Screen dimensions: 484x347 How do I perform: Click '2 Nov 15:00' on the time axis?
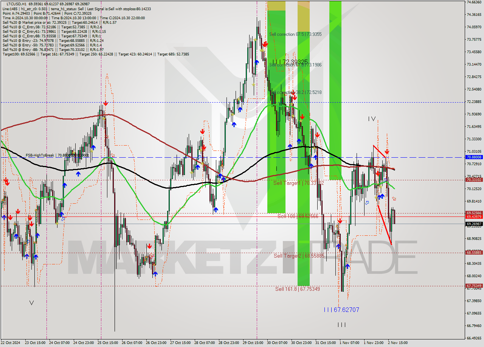398,343
